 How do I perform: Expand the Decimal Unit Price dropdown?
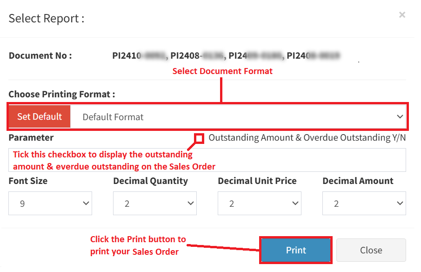click(259, 204)
